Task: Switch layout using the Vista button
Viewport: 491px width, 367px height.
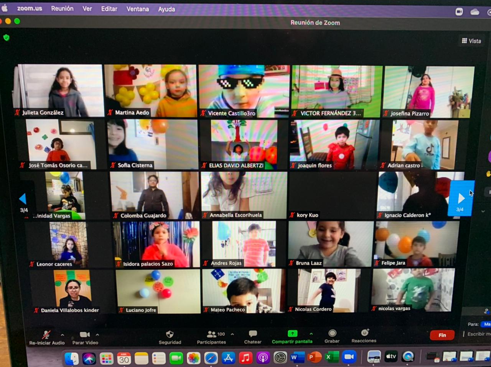Action: pos(471,41)
